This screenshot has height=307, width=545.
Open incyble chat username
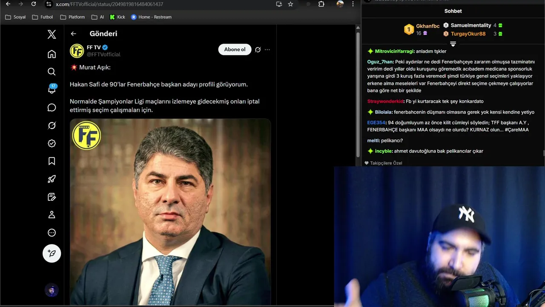(383, 151)
